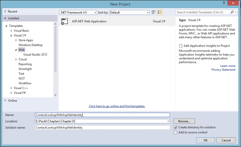Check Add to source control

click(175, 132)
